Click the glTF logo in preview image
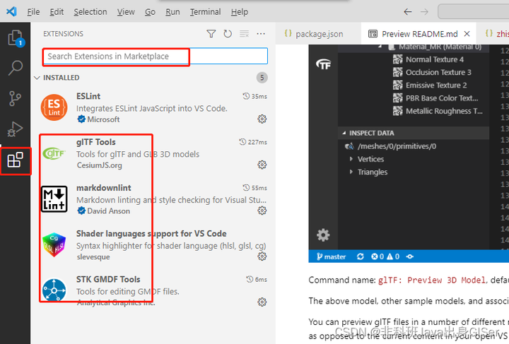 (x=323, y=64)
